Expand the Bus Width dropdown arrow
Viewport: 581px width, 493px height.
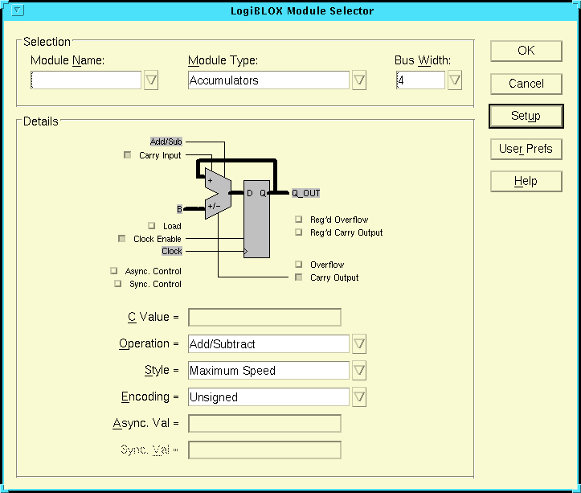[x=454, y=80]
